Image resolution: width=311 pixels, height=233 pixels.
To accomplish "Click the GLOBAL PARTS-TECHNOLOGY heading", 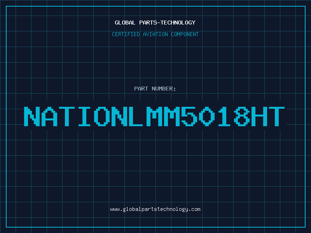I will click(155, 23).
